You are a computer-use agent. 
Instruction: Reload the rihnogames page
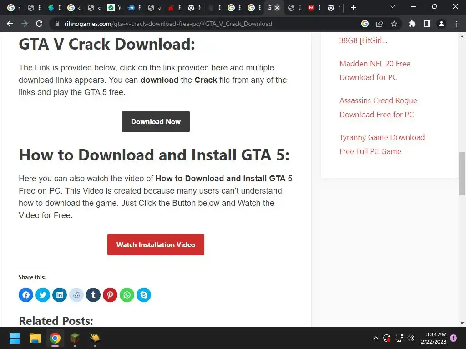tap(39, 24)
